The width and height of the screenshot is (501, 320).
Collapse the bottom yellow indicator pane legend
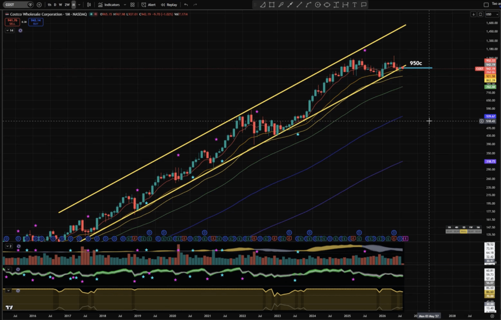point(8,290)
